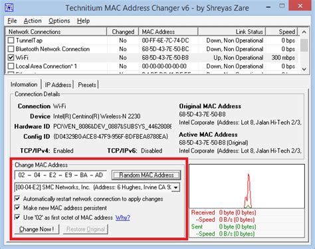This screenshot has width=315, height=249.
Task: Check the TunnelTap connection checkbox
Action: [11, 41]
